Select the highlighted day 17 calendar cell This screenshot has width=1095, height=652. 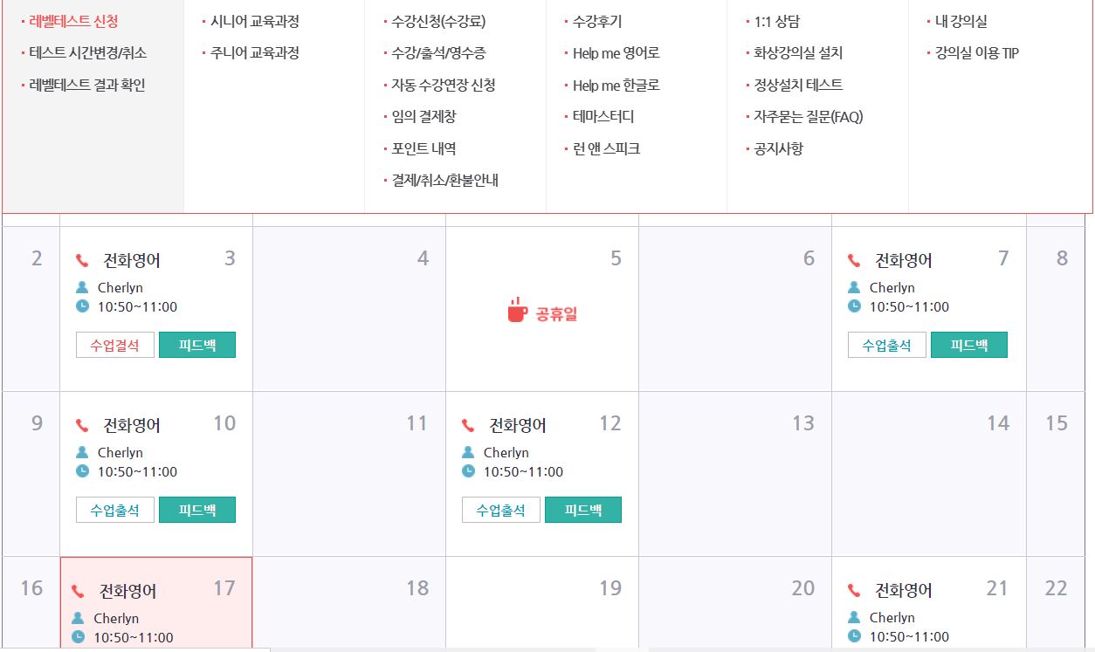click(156, 604)
